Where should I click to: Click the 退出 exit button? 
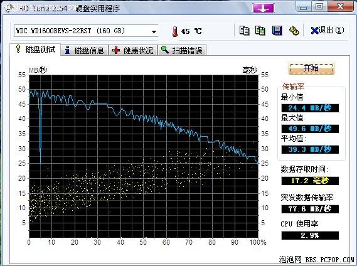[x=328, y=31]
